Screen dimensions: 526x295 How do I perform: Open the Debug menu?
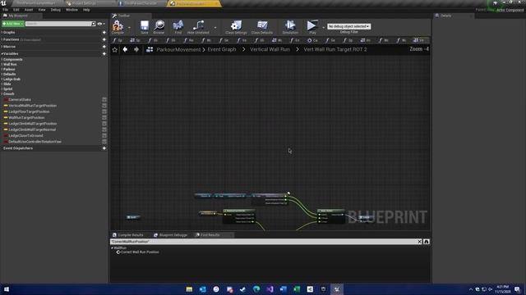coord(56,10)
